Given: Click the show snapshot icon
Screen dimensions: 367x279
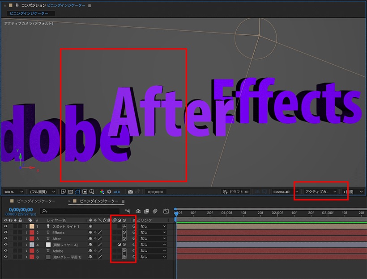Looking at the screenshot, I should point(138,192).
